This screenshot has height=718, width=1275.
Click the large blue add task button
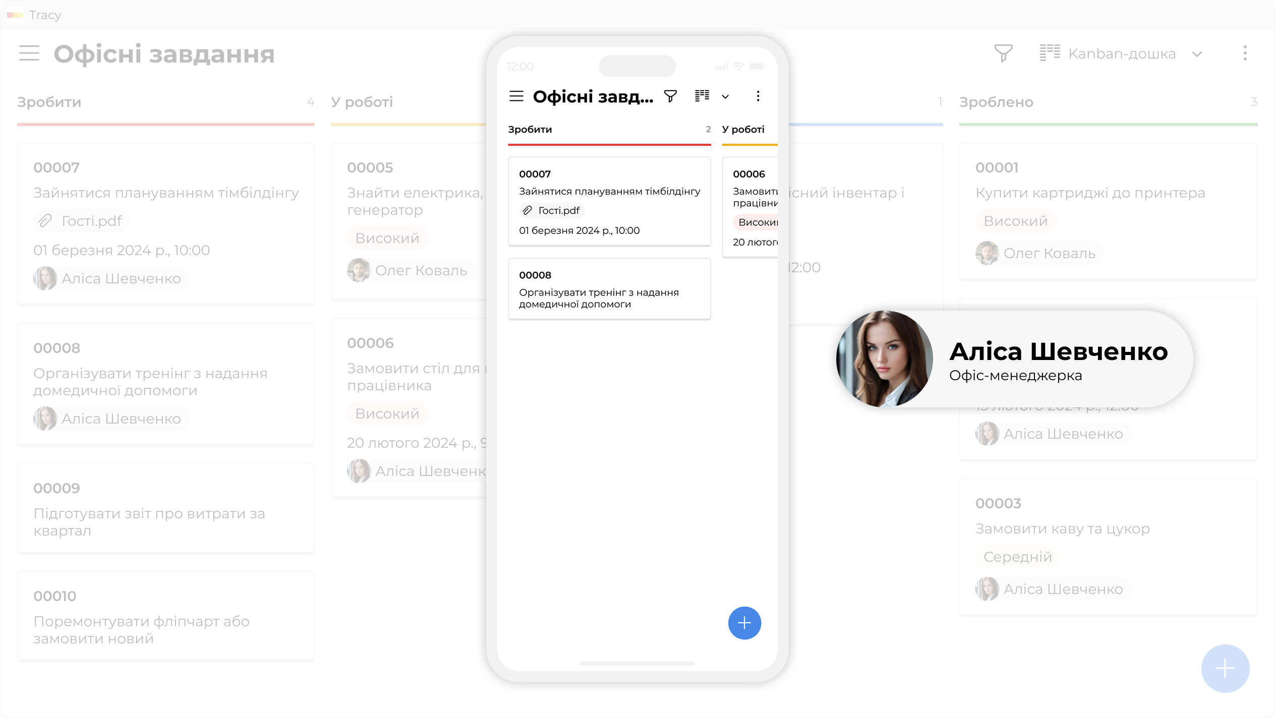pos(1225,668)
